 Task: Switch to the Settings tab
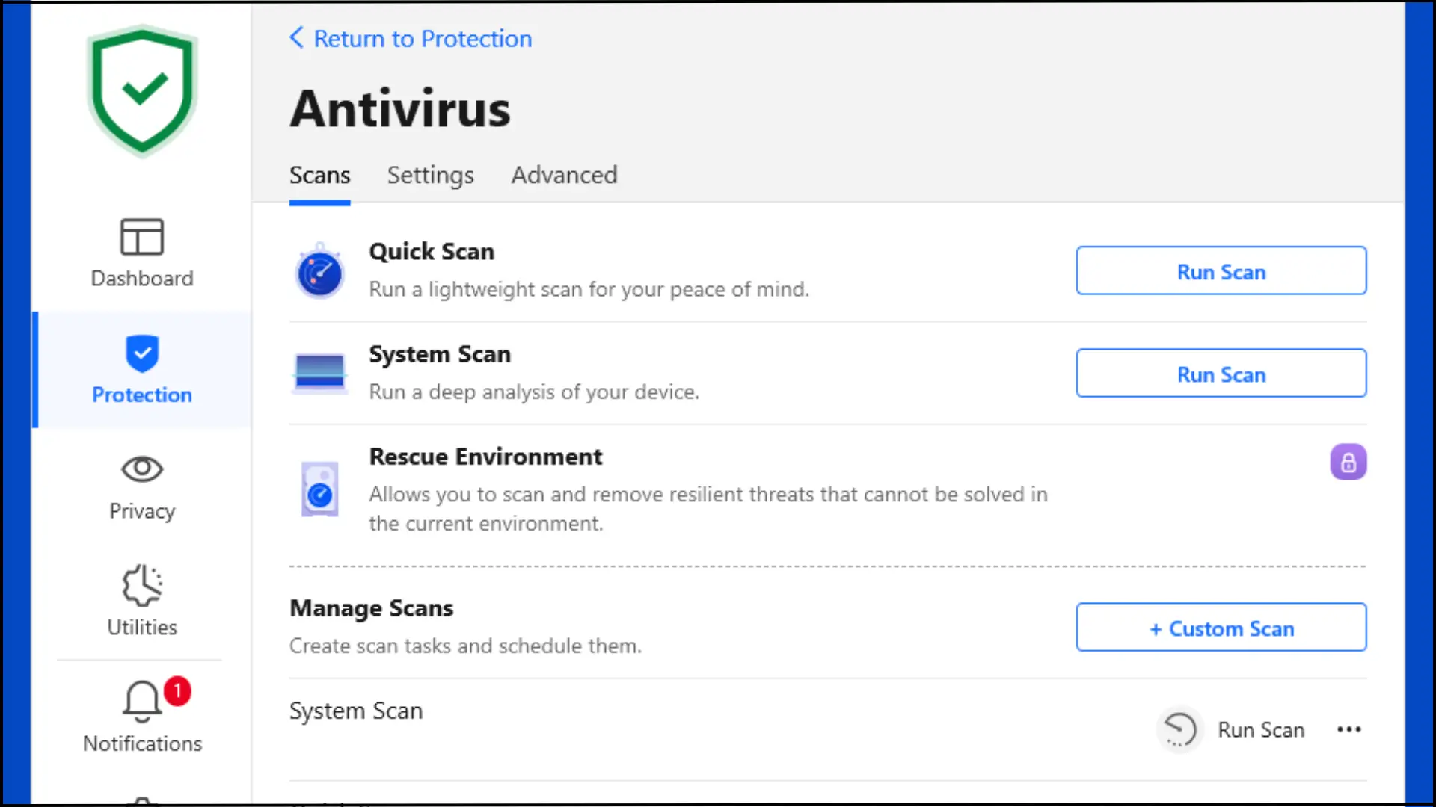pos(430,175)
